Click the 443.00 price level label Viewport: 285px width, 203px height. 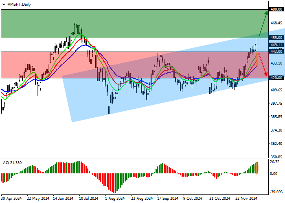(276, 51)
